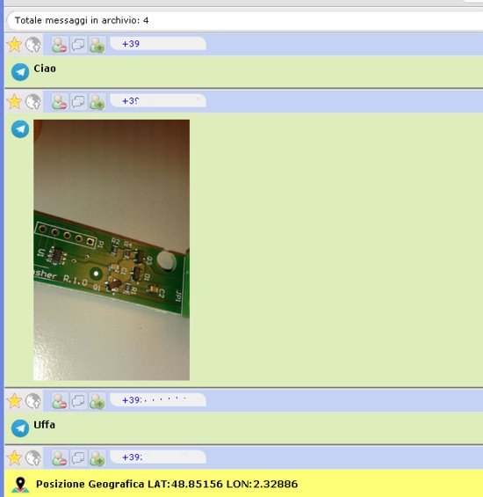Star the Uffa message
The image size is (483, 497).
(x=14, y=401)
